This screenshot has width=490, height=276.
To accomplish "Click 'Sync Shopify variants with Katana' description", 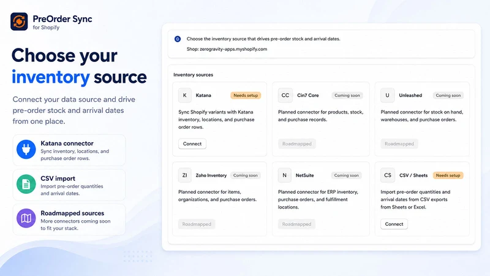I will click(x=216, y=120).
